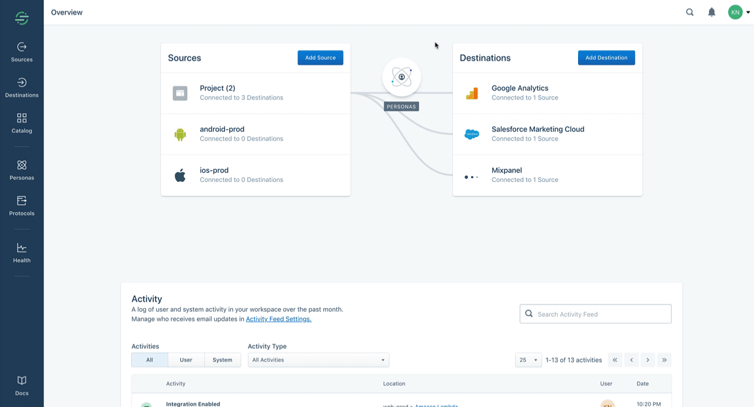This screenshot has width=754, height=407.
Task: Select the System activities filter
Action: coord(223,360)
